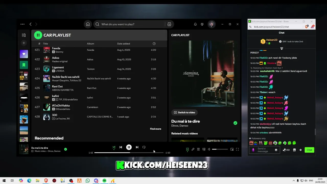The image size is (327, 184).
Task: Pause playback using the center player button
Action: click(129, 147)
